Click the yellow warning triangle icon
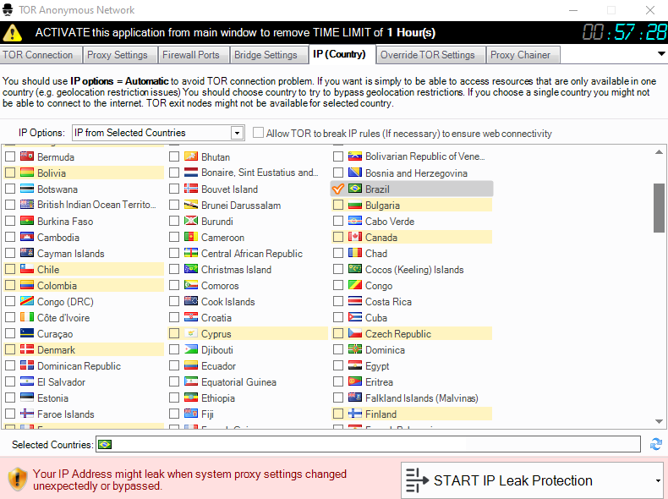This screenshot has height=499, width=668. (x=13, y=32)
